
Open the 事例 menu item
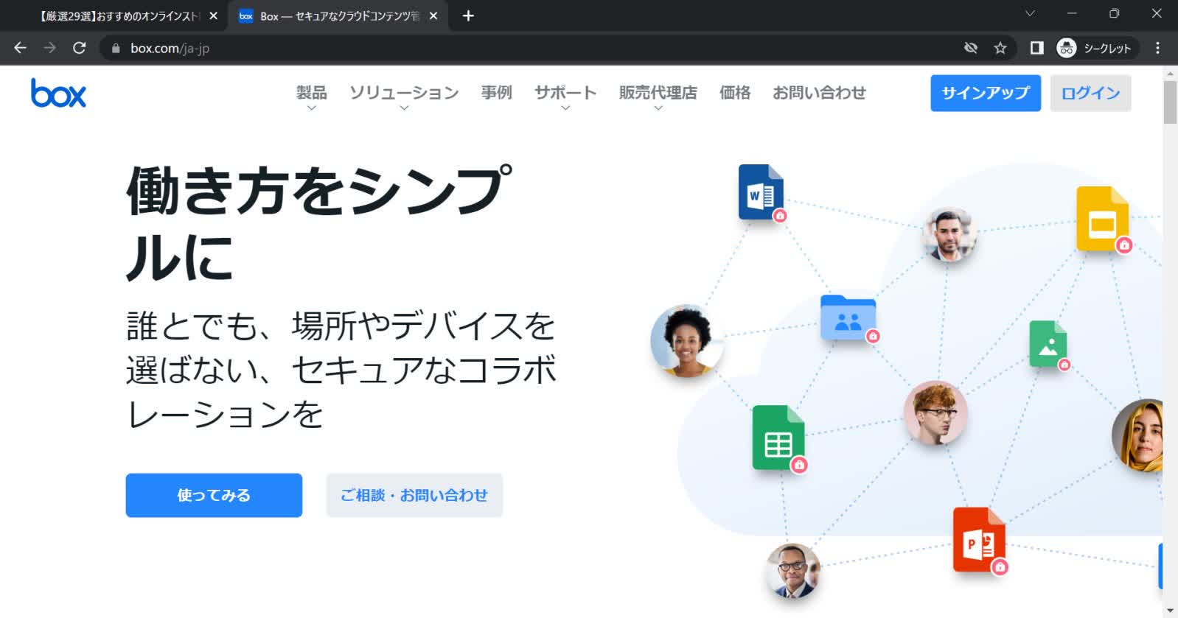496,93
